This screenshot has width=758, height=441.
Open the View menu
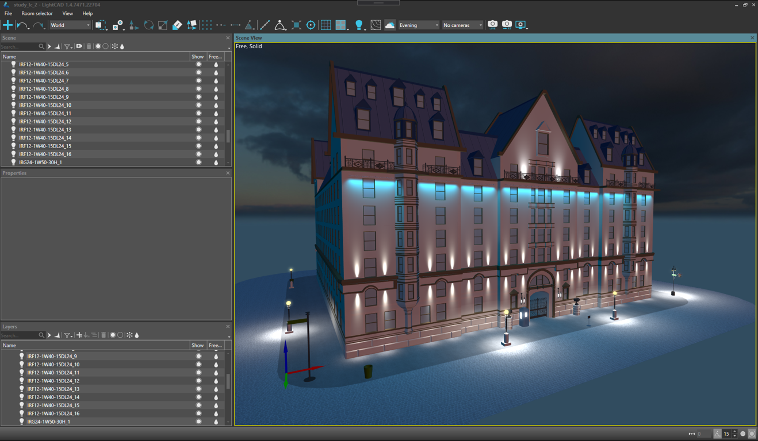click(x=67, y=13)
